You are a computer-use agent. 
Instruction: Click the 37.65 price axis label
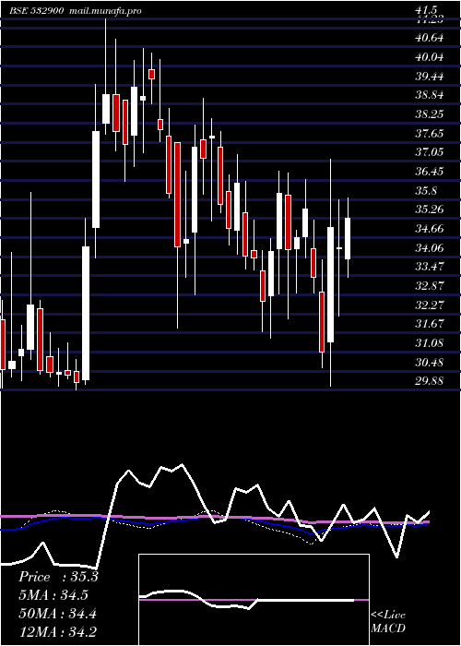(430, 134)
